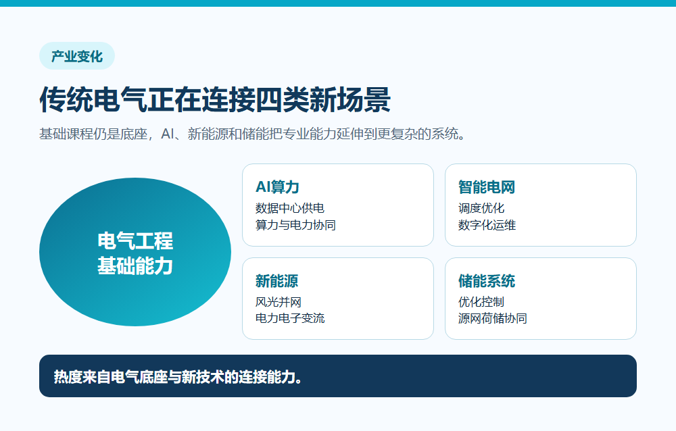Click the 数据中心供电 line

tap(290, 208)
